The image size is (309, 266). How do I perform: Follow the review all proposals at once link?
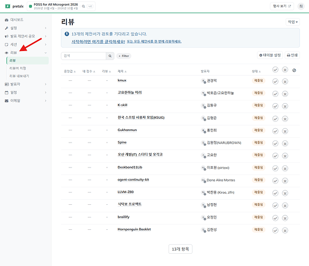(x=154, y=41)
